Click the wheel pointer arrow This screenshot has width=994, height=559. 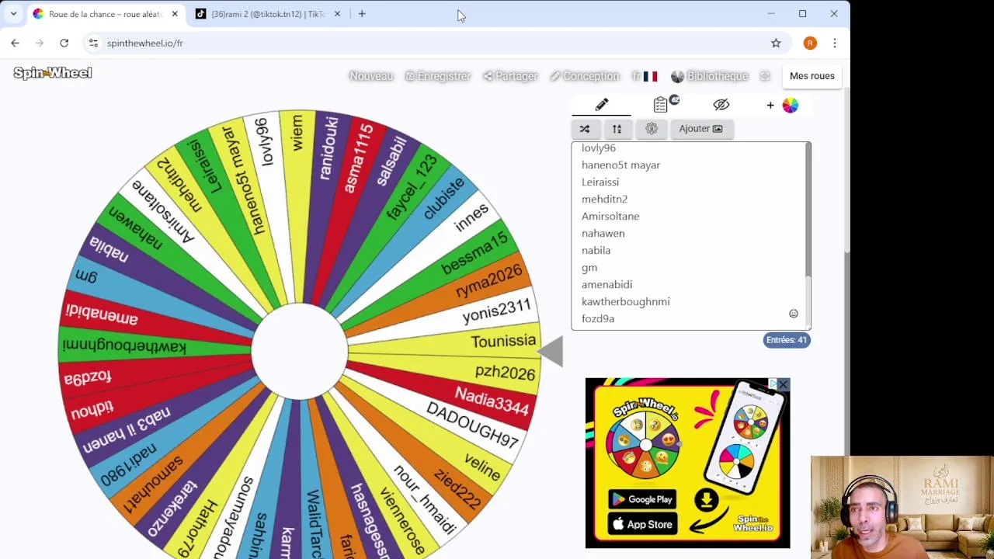tap(551, 352)
